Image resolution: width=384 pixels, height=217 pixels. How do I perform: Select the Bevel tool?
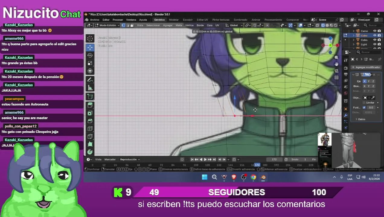click(90, 121)
